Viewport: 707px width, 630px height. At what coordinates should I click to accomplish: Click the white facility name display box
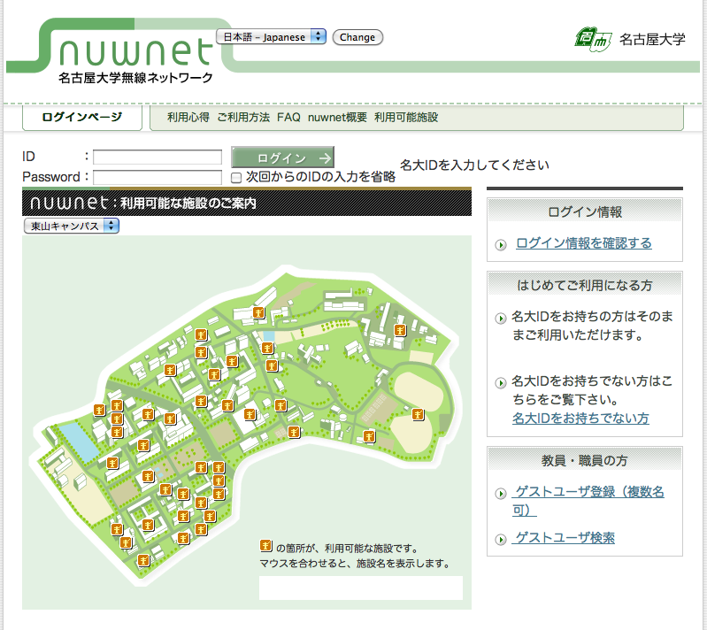361,588
